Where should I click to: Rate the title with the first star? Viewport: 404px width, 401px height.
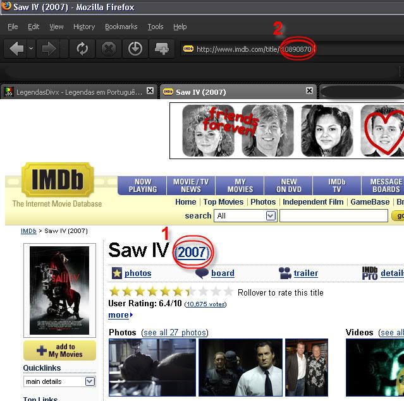[x=114, y=292]
